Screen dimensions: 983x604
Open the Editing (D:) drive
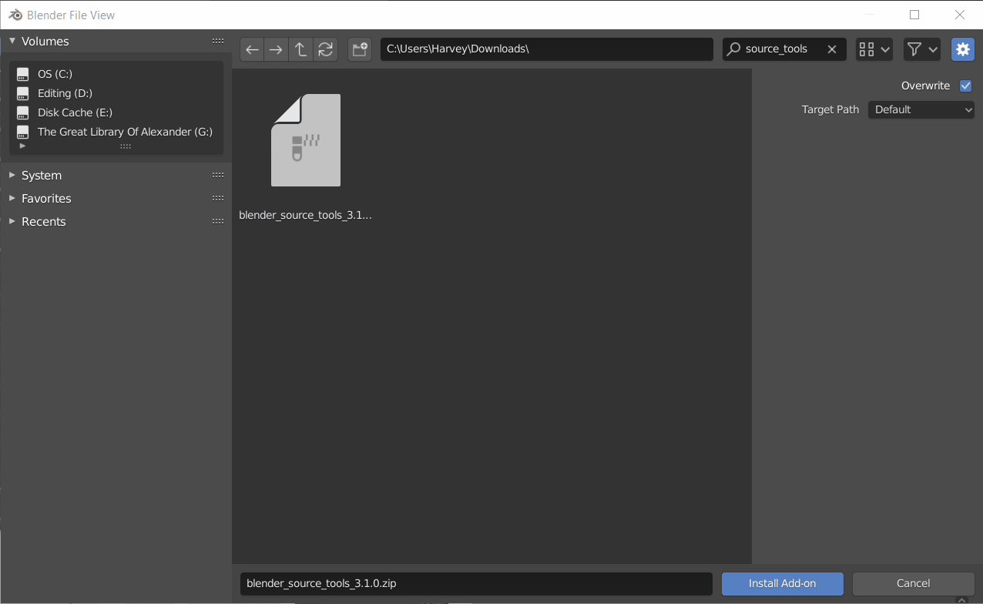click(x=65, y=93)
